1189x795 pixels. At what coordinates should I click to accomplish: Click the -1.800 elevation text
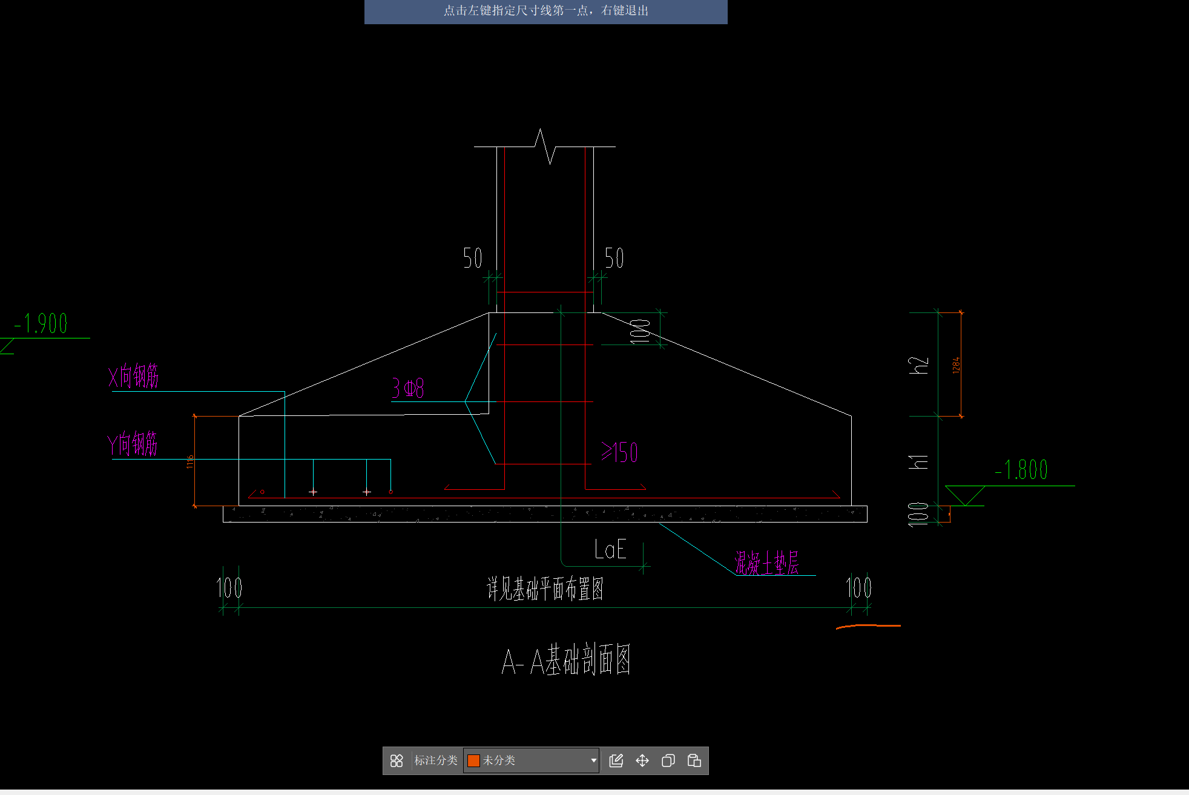(x=1021, y=470)
